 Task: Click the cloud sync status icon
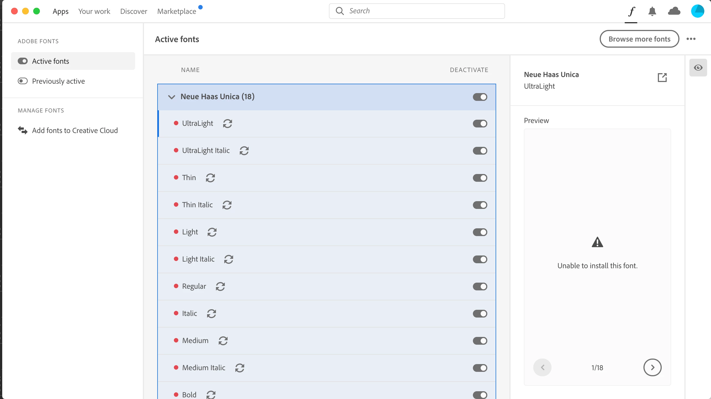tap(674, 11)
